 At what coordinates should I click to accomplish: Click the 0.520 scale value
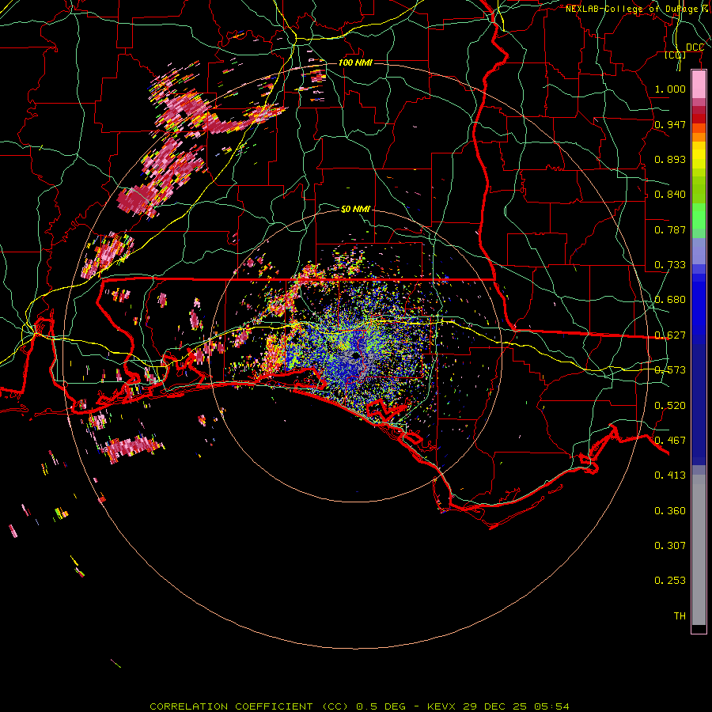tap(670, 406)
